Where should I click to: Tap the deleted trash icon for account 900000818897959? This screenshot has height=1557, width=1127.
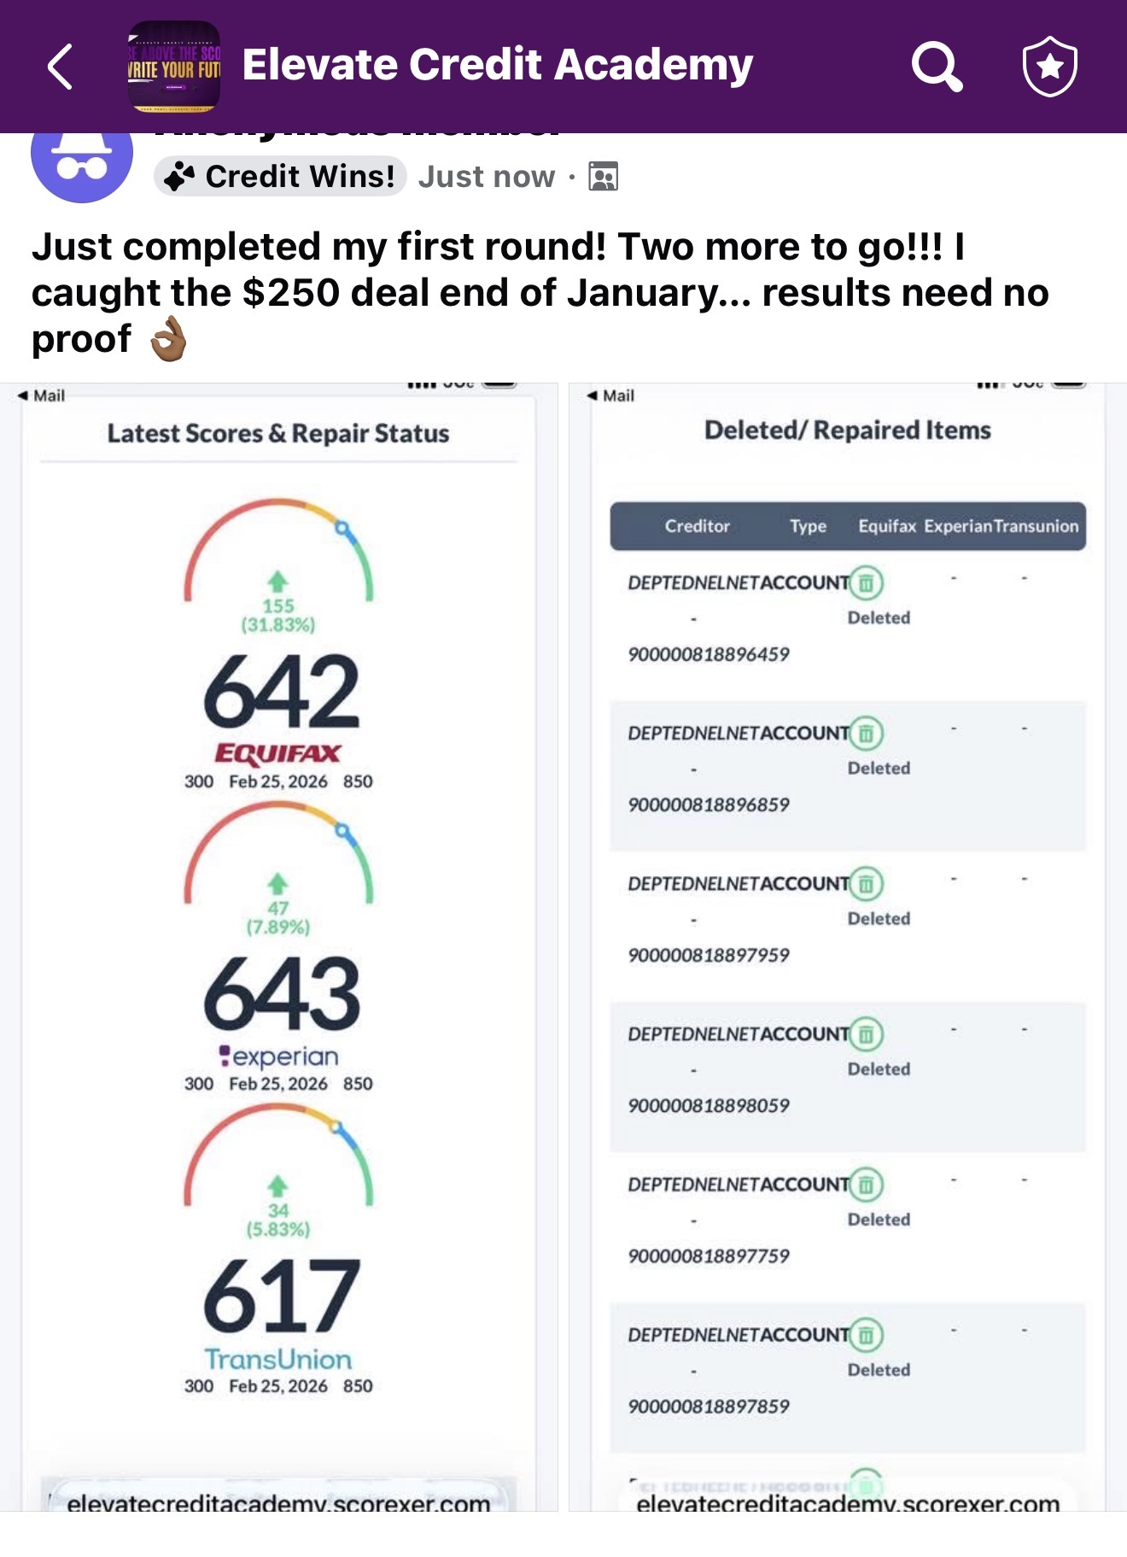point(866,884)
